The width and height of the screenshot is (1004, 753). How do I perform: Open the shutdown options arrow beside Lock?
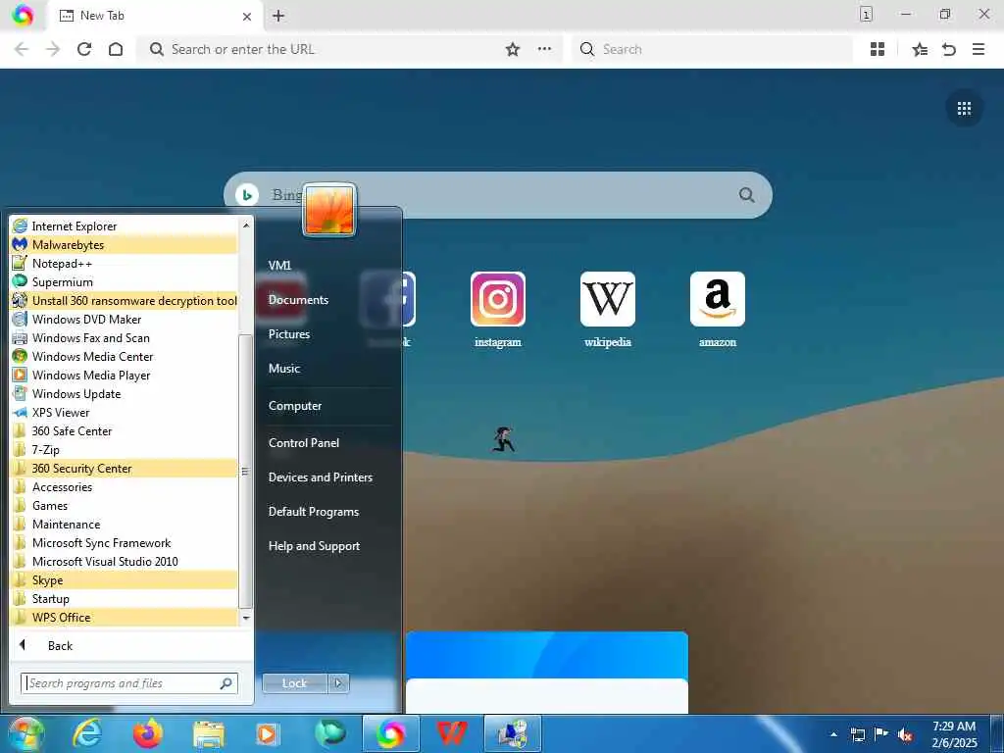(338, 683)
